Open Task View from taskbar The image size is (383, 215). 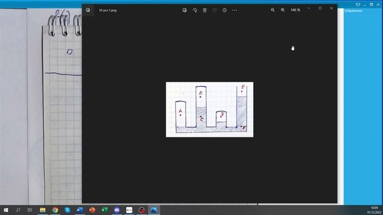click(x=30, y=210)
